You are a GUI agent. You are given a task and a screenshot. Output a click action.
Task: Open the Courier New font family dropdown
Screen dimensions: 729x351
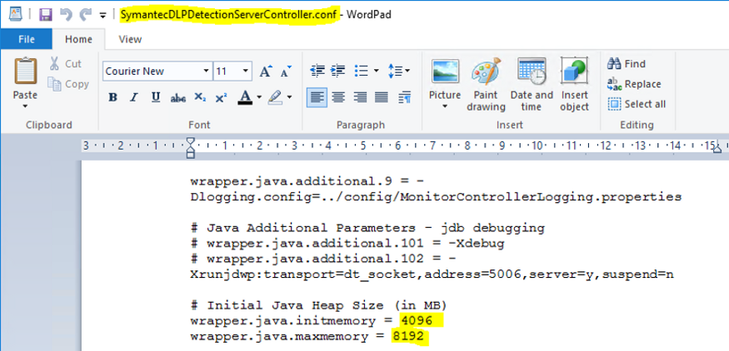pyautogui.click(x=202, y=72)
